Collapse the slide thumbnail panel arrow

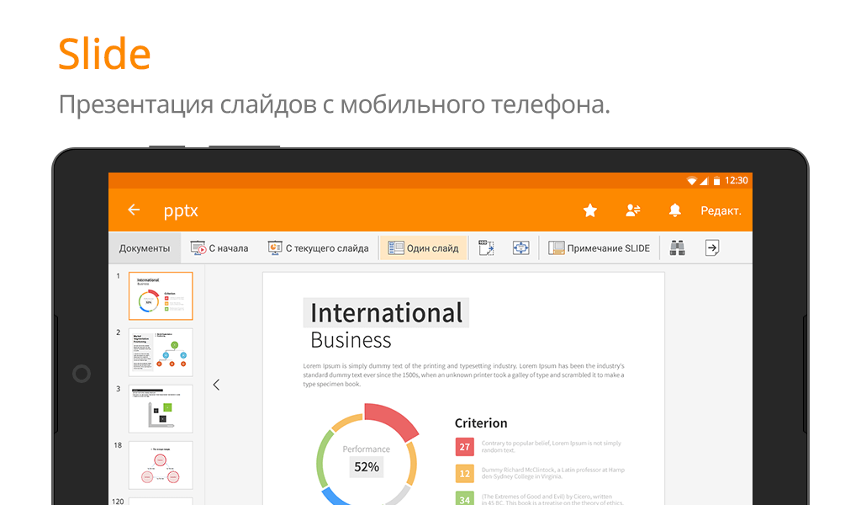tap(216, 385)
